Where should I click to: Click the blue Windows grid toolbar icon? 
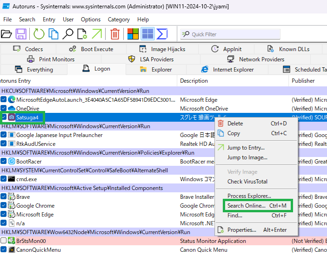click(x=147, y=34)
